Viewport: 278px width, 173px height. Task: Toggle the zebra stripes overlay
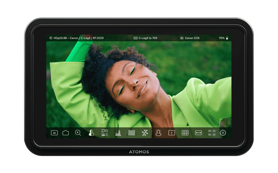(132, 133)
